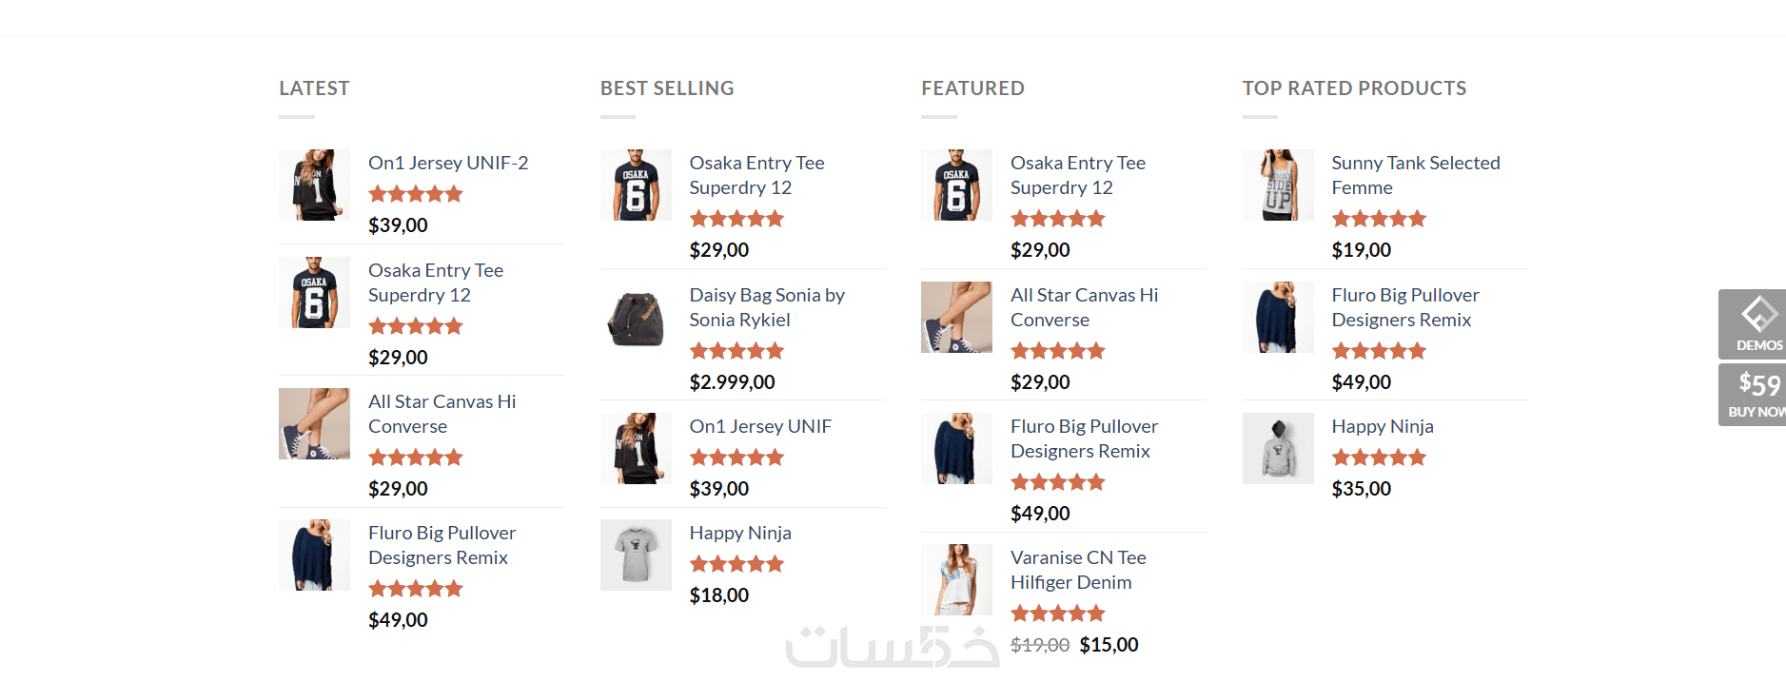Click the Happy Ninja hoodie image
Viewport: 1786px width, 682px height.
click(x=1278, y=448)
